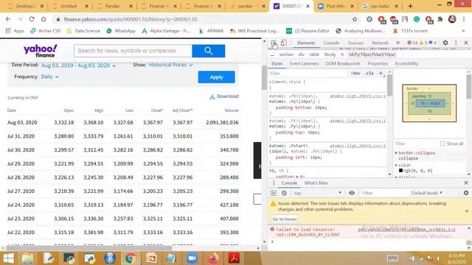Screen dimensions: 472x265
Task: Enable the Show all computed checkbox
Action: [x=442, y=144]
